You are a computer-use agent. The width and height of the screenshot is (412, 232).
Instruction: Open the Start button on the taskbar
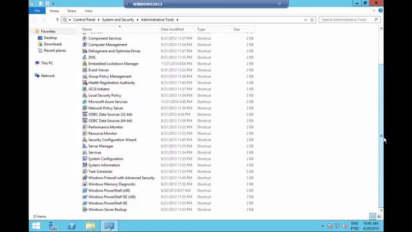pos(36,226)
